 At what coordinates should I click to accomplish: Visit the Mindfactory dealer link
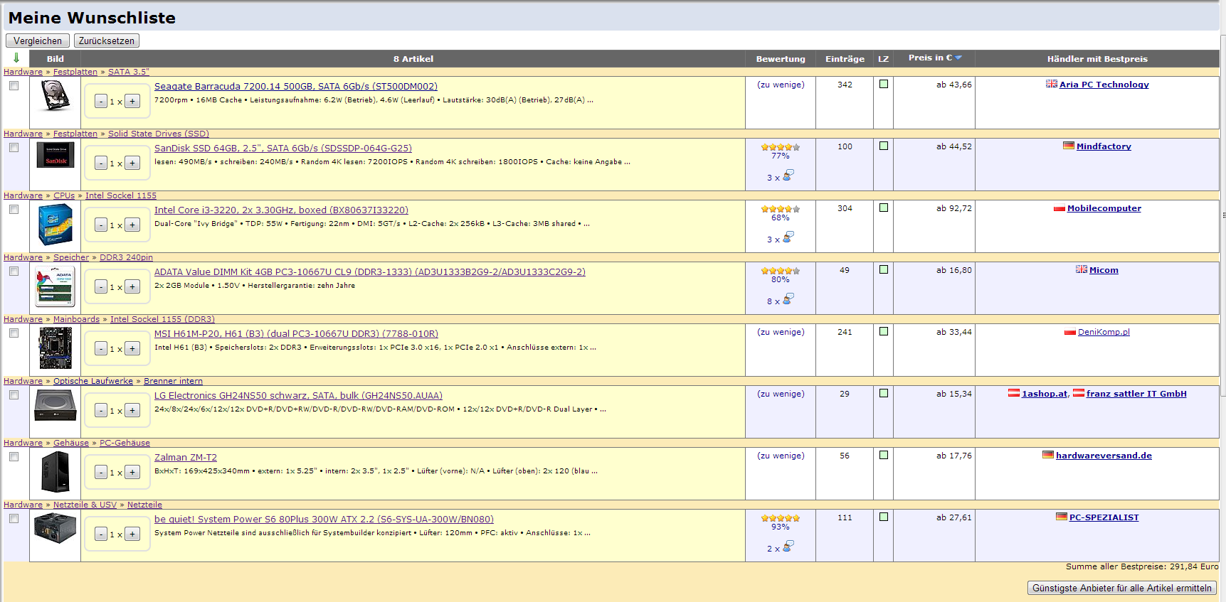click(x=1104, y=146)
